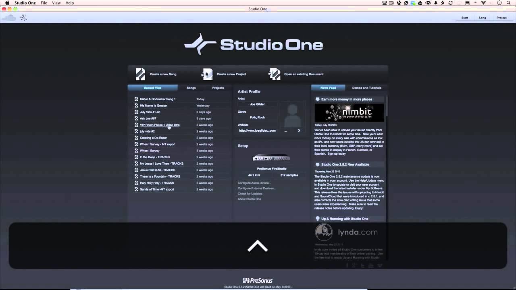Click song icon beside When I Survey - MT export
Screen dimensions: 516x290
[136, 144]
